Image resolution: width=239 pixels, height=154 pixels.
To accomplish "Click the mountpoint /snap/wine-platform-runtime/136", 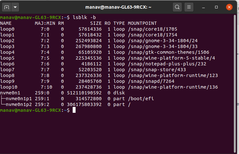I will (x=173, y=87).
